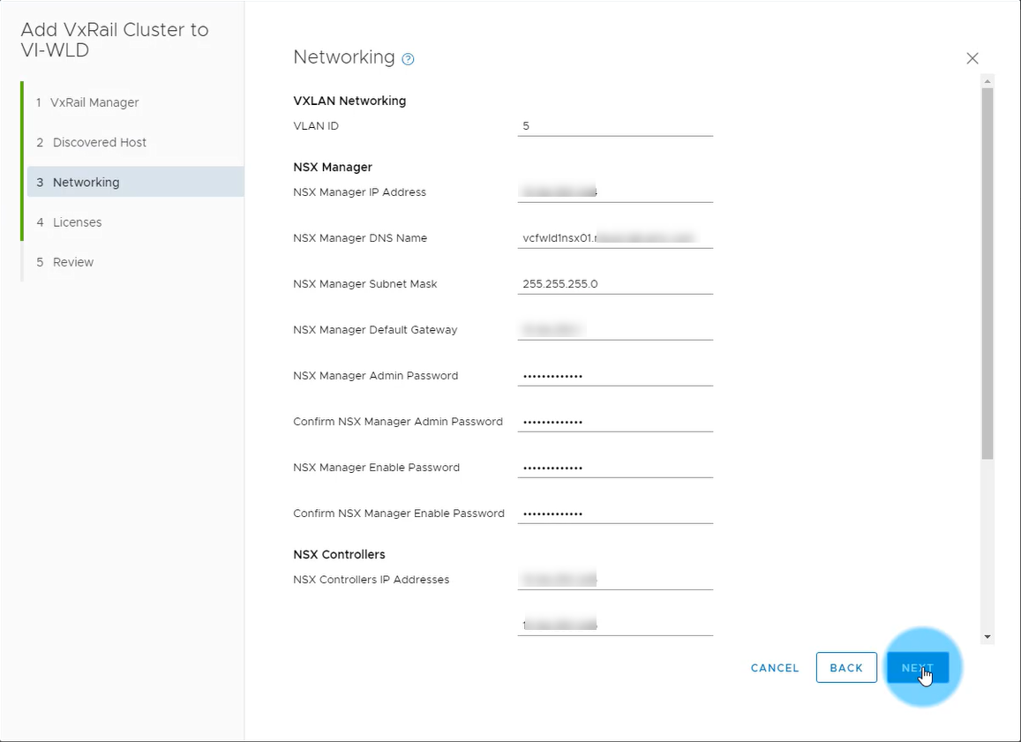Select the Networking wizard step
Viewport: 1021px width, 742px height.
[86, 183]
